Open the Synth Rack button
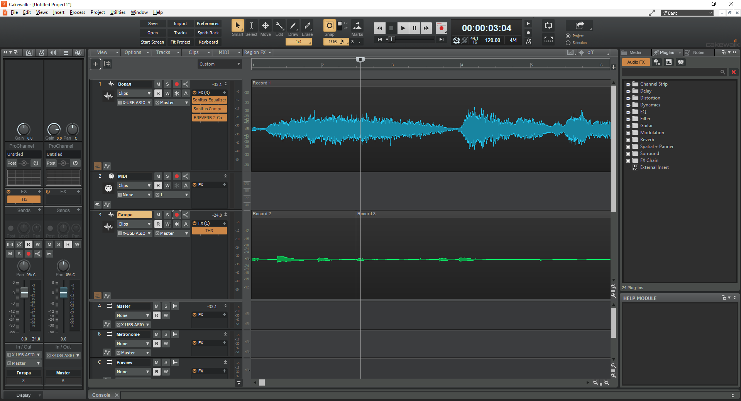The image size is (741, 401). (x=208, y=33)
